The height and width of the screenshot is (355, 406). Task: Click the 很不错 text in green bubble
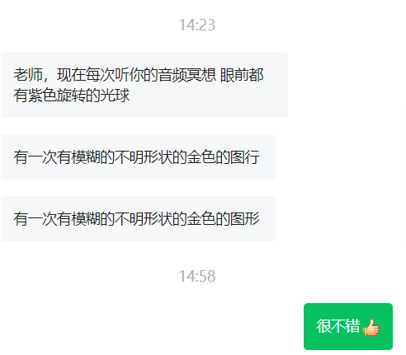click(x=338, y=326)
